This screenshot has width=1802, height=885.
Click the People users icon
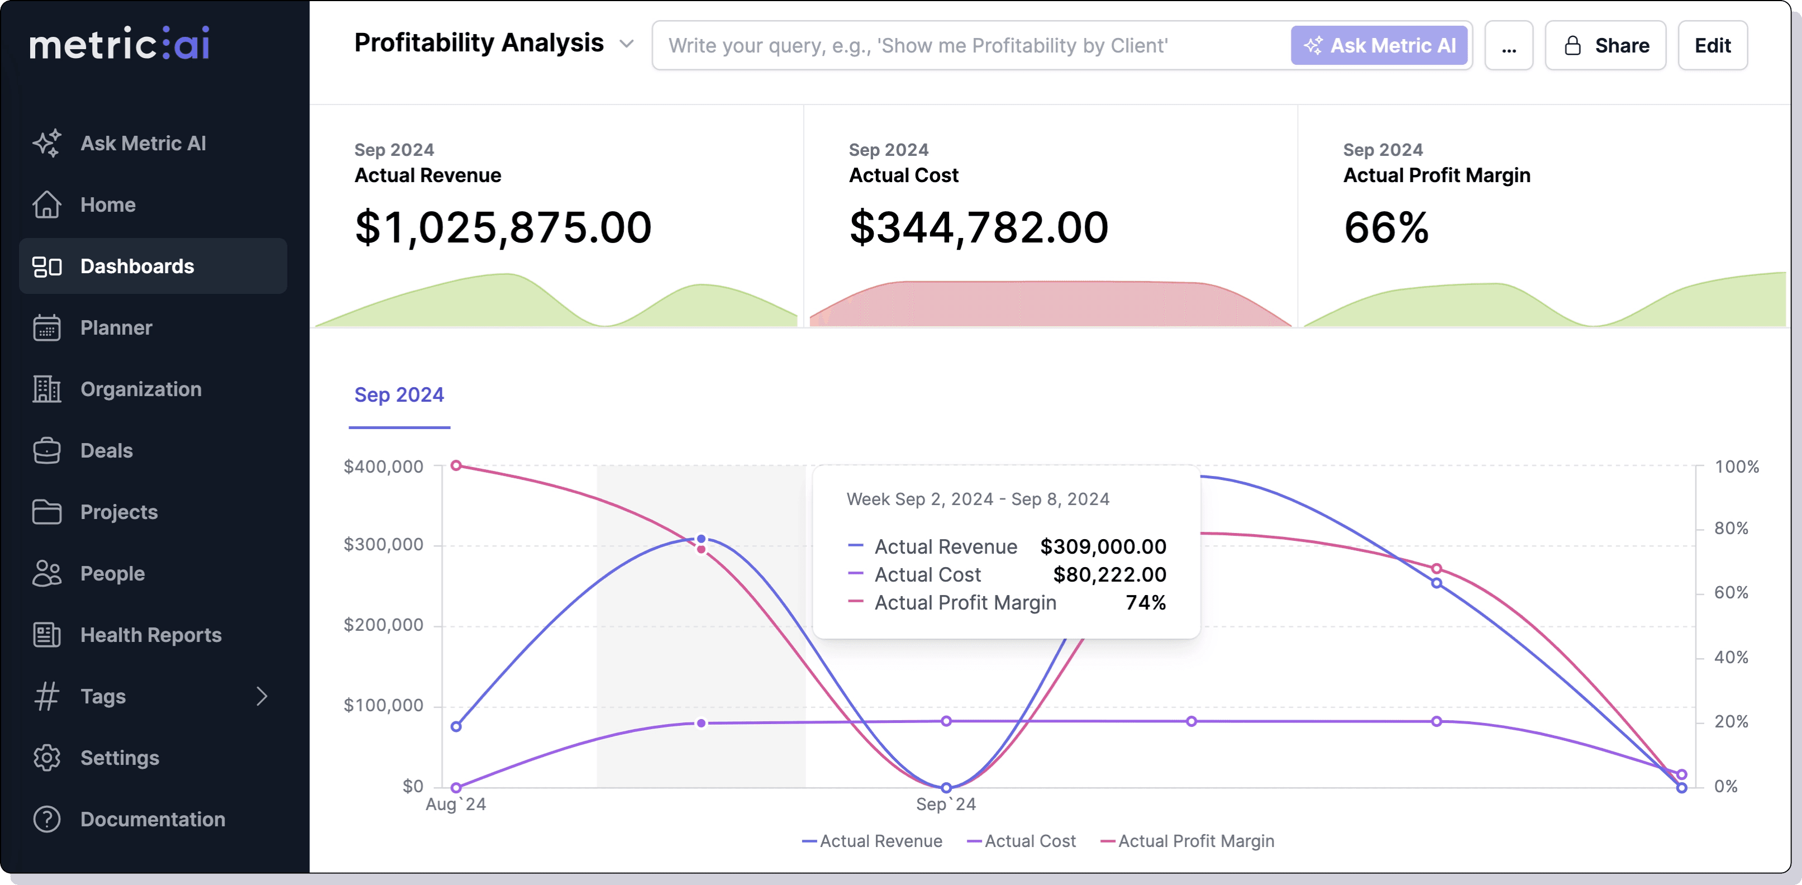point(47,574)
